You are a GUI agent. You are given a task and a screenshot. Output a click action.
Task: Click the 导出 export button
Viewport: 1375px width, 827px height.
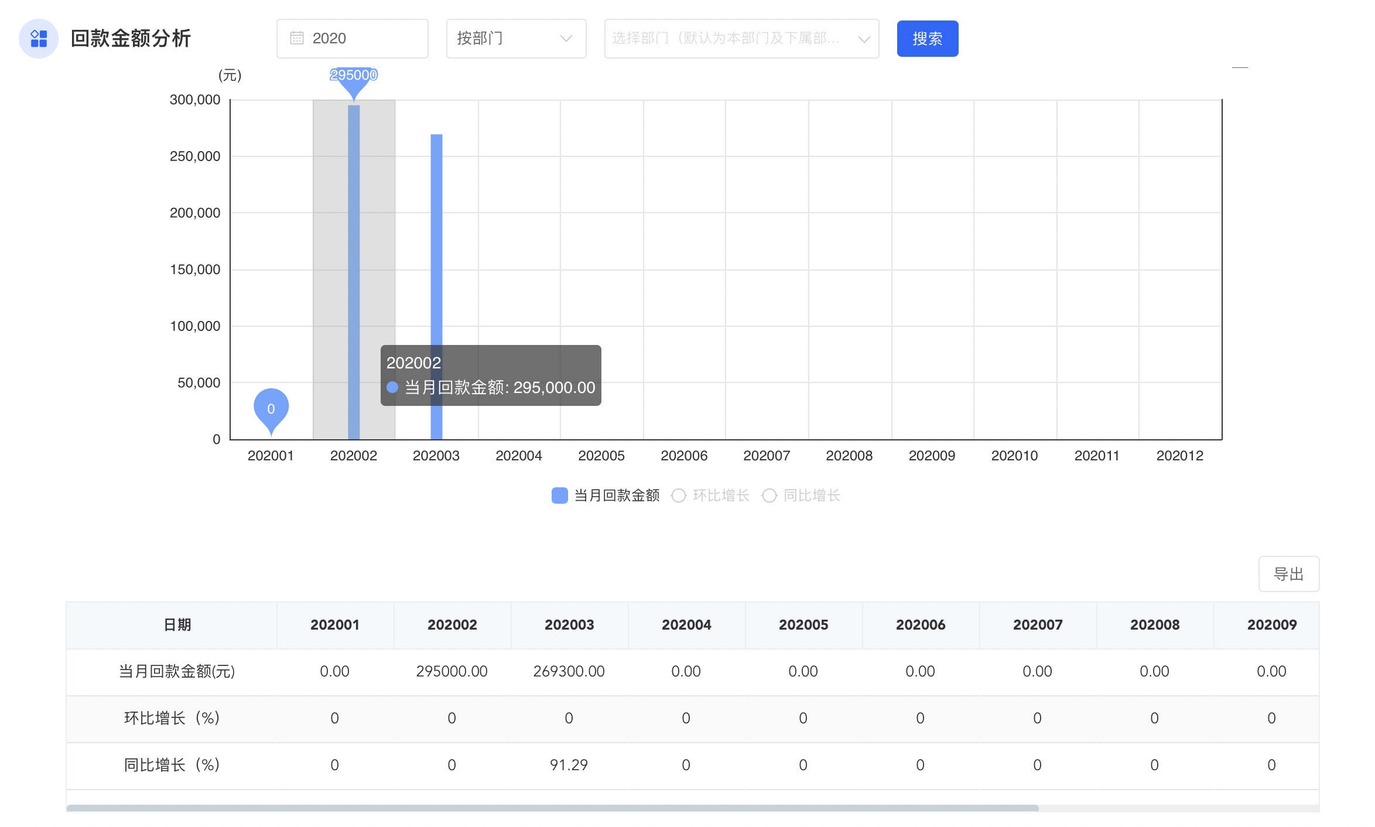point(1288,574)
